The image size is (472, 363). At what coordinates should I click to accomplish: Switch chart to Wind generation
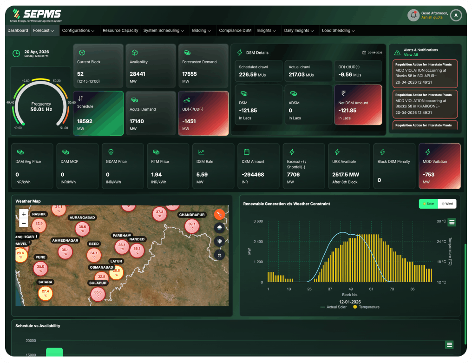click(447, 204)
